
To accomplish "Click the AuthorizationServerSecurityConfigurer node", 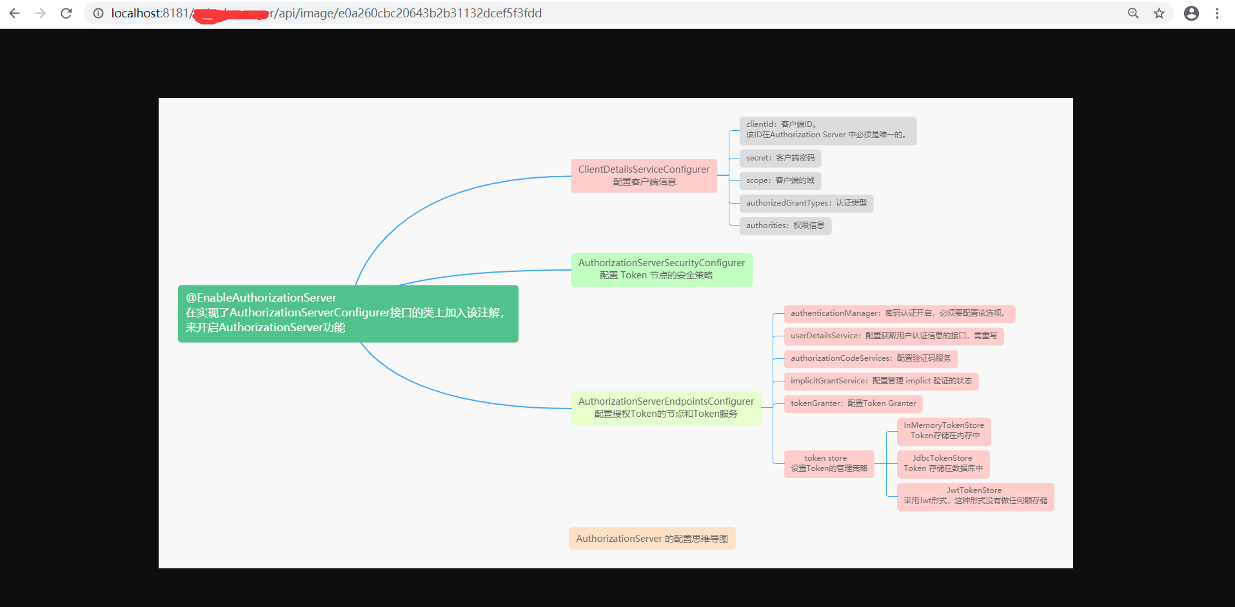I will (x=662, y=270).
